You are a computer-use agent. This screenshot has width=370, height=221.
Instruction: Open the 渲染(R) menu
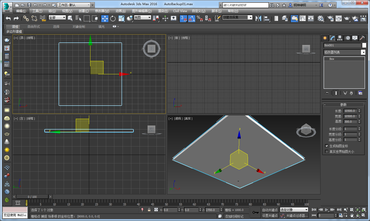tap(163, 11)
